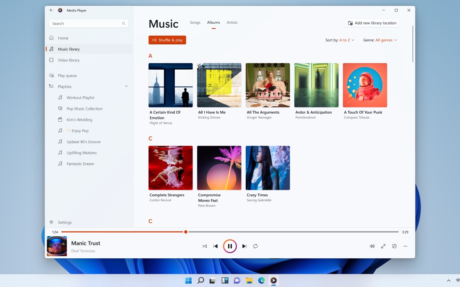460x287 pixels.
Task: Toggle repeat mode in playback controls
Action: click(x=255, y=246)
